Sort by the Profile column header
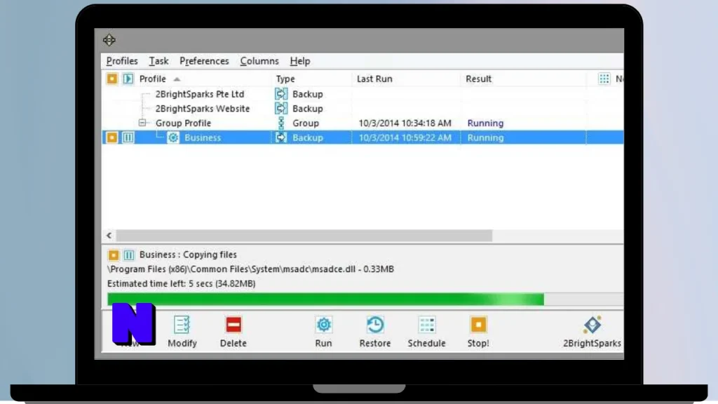The height and width of the screenshot is (404, 718). pos(152,79)
